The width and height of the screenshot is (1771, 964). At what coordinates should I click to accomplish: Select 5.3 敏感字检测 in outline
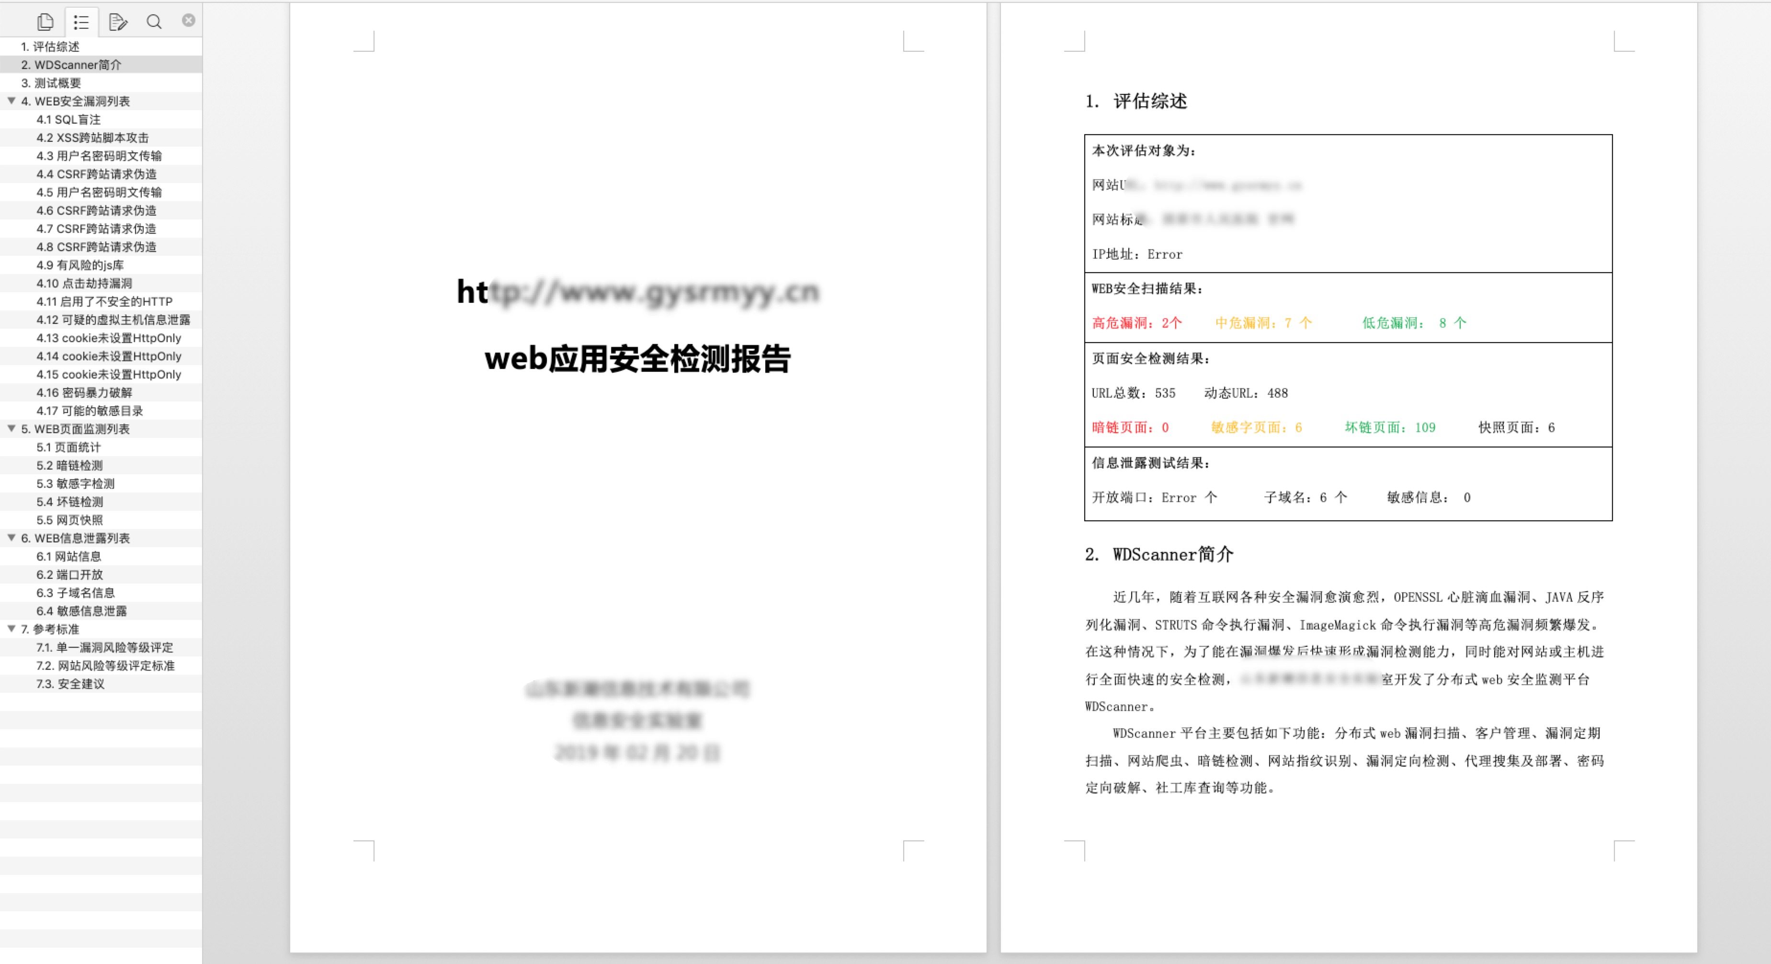point(76,483)
